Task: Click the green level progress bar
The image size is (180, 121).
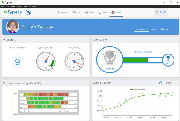Action: (x=136, y=60)
